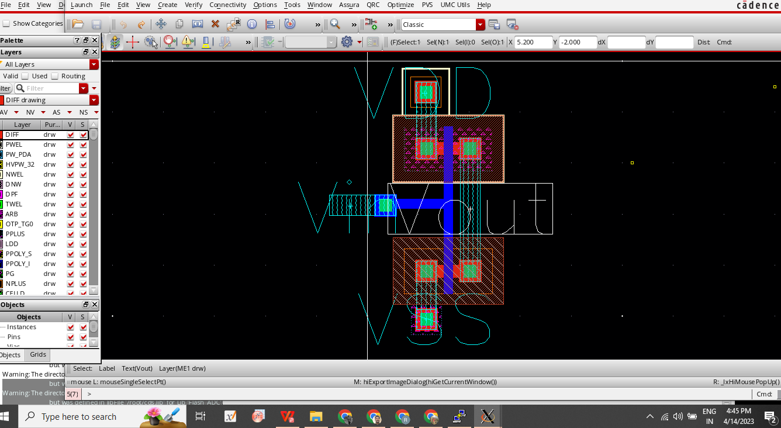
Task: Expand the All Layers dropdown
Action: tap(93, 64)
